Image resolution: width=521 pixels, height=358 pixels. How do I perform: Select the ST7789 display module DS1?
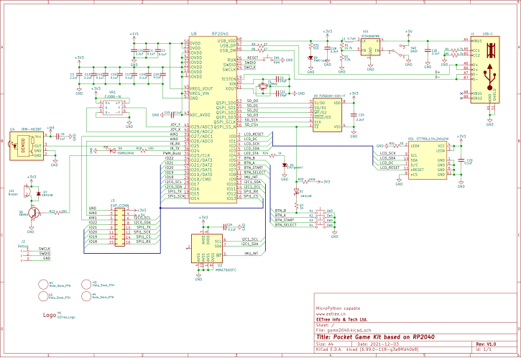(x=427, y=160)
